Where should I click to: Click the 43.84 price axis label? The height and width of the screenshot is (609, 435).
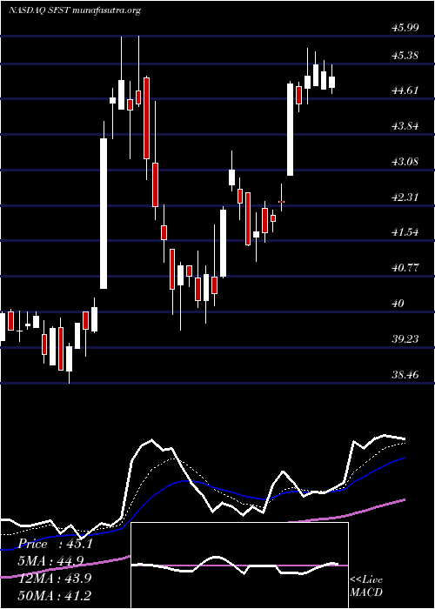click(405, 126)
